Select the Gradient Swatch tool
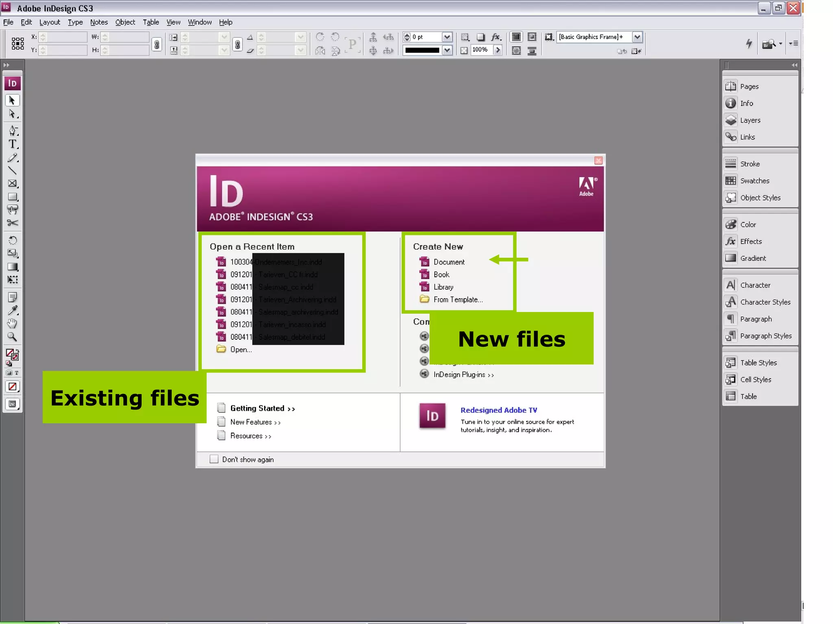The height and width of the screenshot is (624, 833). point(12,267)
